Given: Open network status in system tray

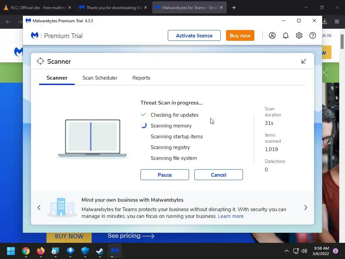Looking at the screenshot, I should pos(296,251).
